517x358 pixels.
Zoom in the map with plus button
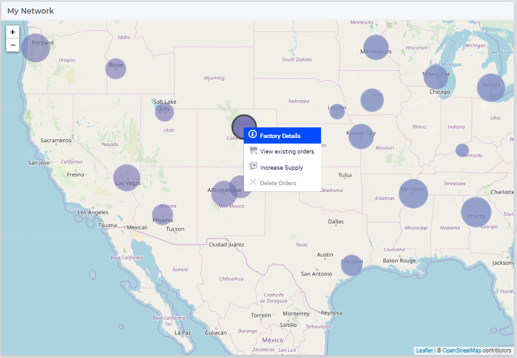[12, 32]
